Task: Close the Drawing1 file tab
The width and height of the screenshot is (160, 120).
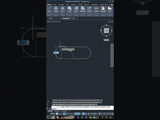Action: click(73, 18)
